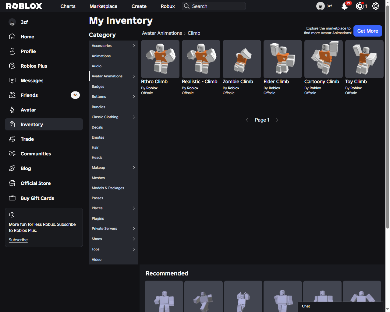Click the Buy Gift Cards icon

pos(12,198)
